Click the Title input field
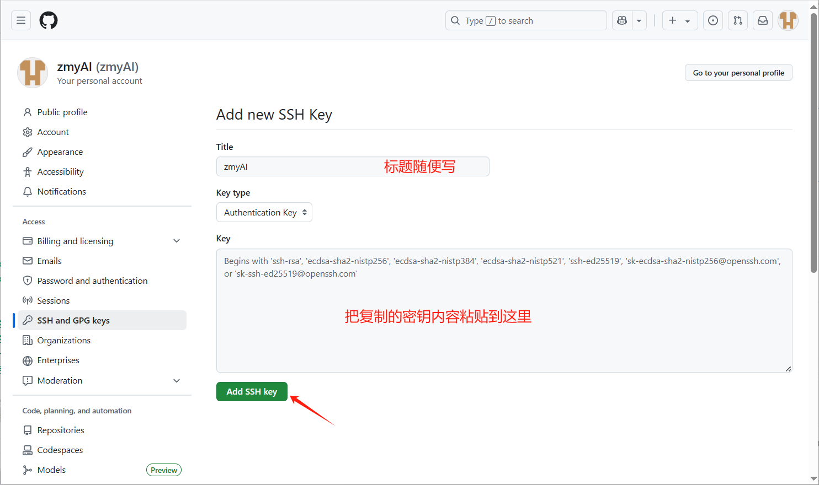Viewport: 819px width, 485px height. [298, 166]
